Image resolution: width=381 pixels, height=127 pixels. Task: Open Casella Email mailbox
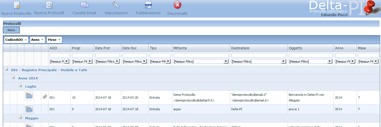(84, 9)
